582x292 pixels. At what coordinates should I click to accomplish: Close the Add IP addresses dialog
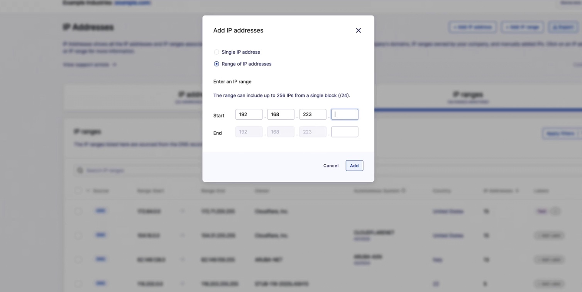(x=358, y=30)
